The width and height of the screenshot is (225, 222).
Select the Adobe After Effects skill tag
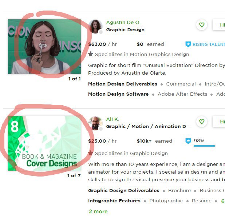[x=182, y=94]
